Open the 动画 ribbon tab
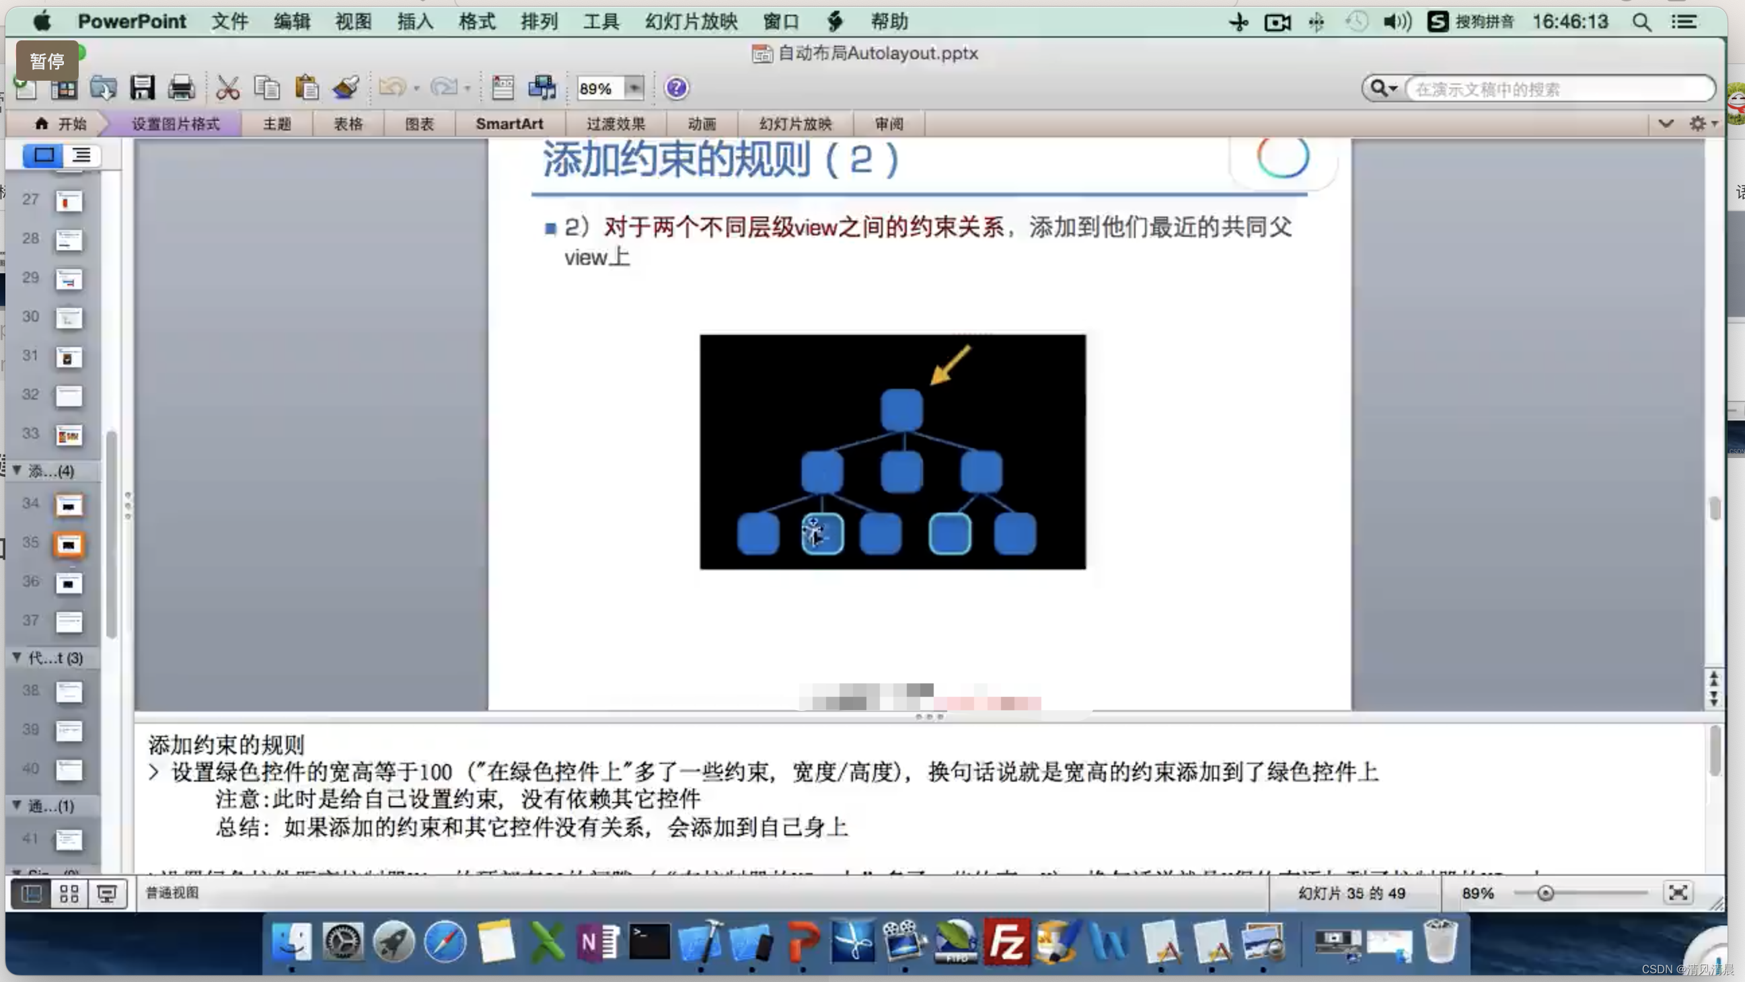1745x982 pixels. click(x=702, y=124)
